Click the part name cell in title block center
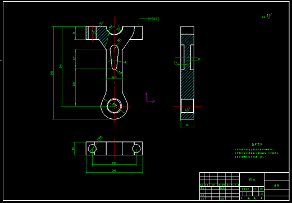292x203 pixels. [252, 179]
